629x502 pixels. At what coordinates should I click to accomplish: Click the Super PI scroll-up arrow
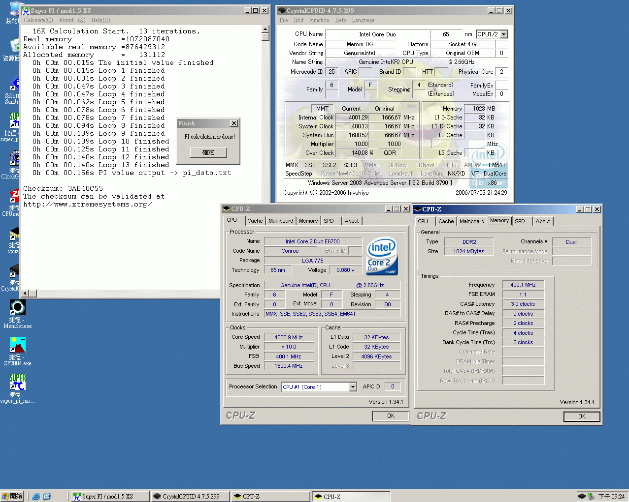point(265,30)
